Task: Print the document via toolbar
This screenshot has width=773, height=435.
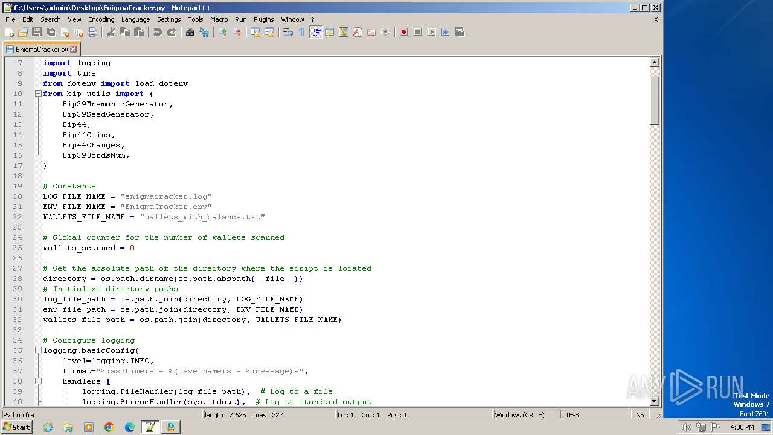Action: tap(92, 32)
